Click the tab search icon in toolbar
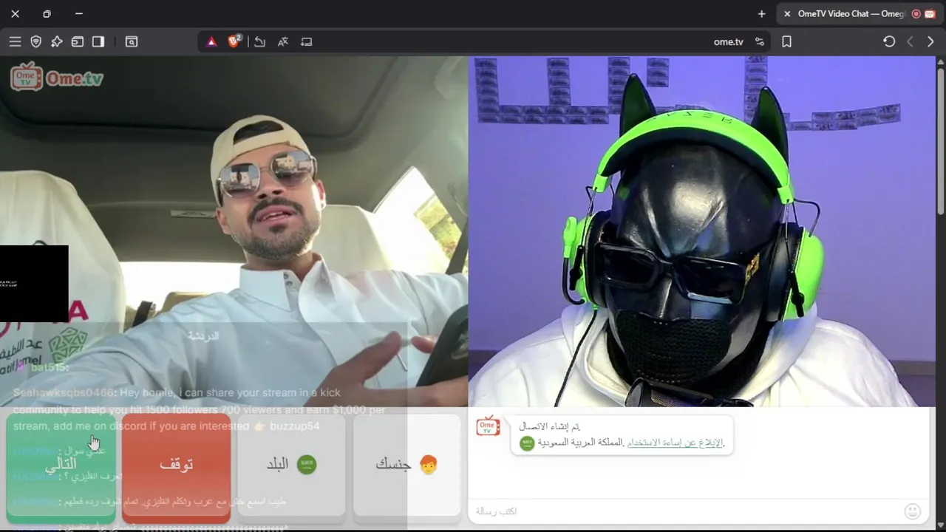 [132, 42]
